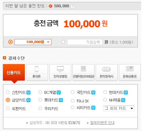144x131 pixels.
Task: Select the 휴대폰 phone payment icon
Action: click(x=37, y=69)
